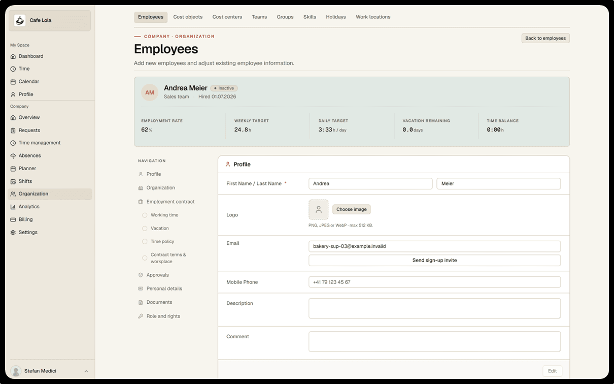Click the Send sign-up invite button

(434, 260)
